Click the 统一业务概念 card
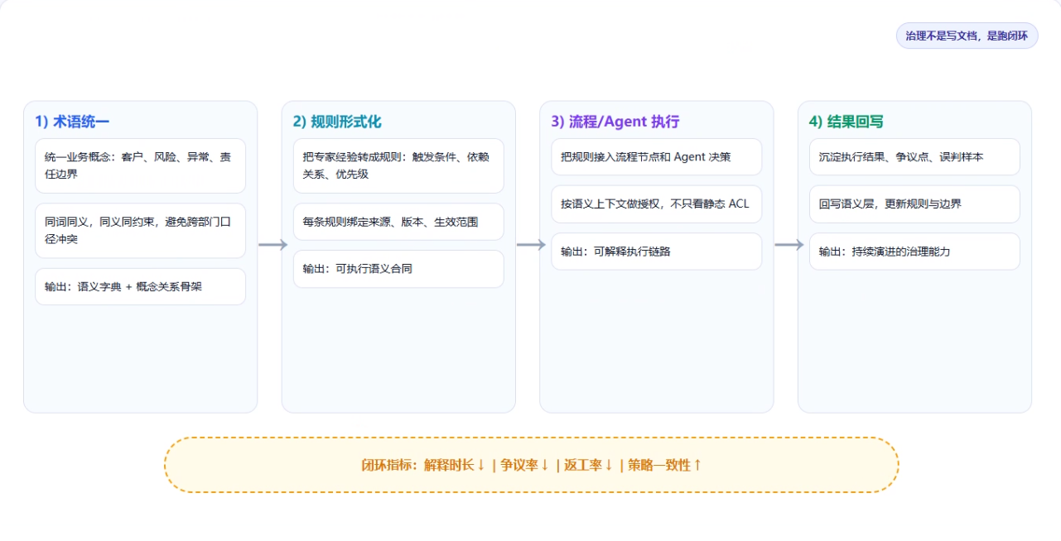The height and width of the screenshot is (541, 1061). pos(141,165)
